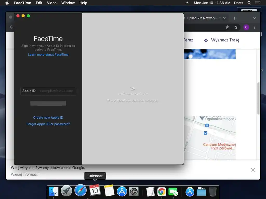Open TextEdit from the Dock
Viewport: 266px width, 199px height.
tap(150, 191)
